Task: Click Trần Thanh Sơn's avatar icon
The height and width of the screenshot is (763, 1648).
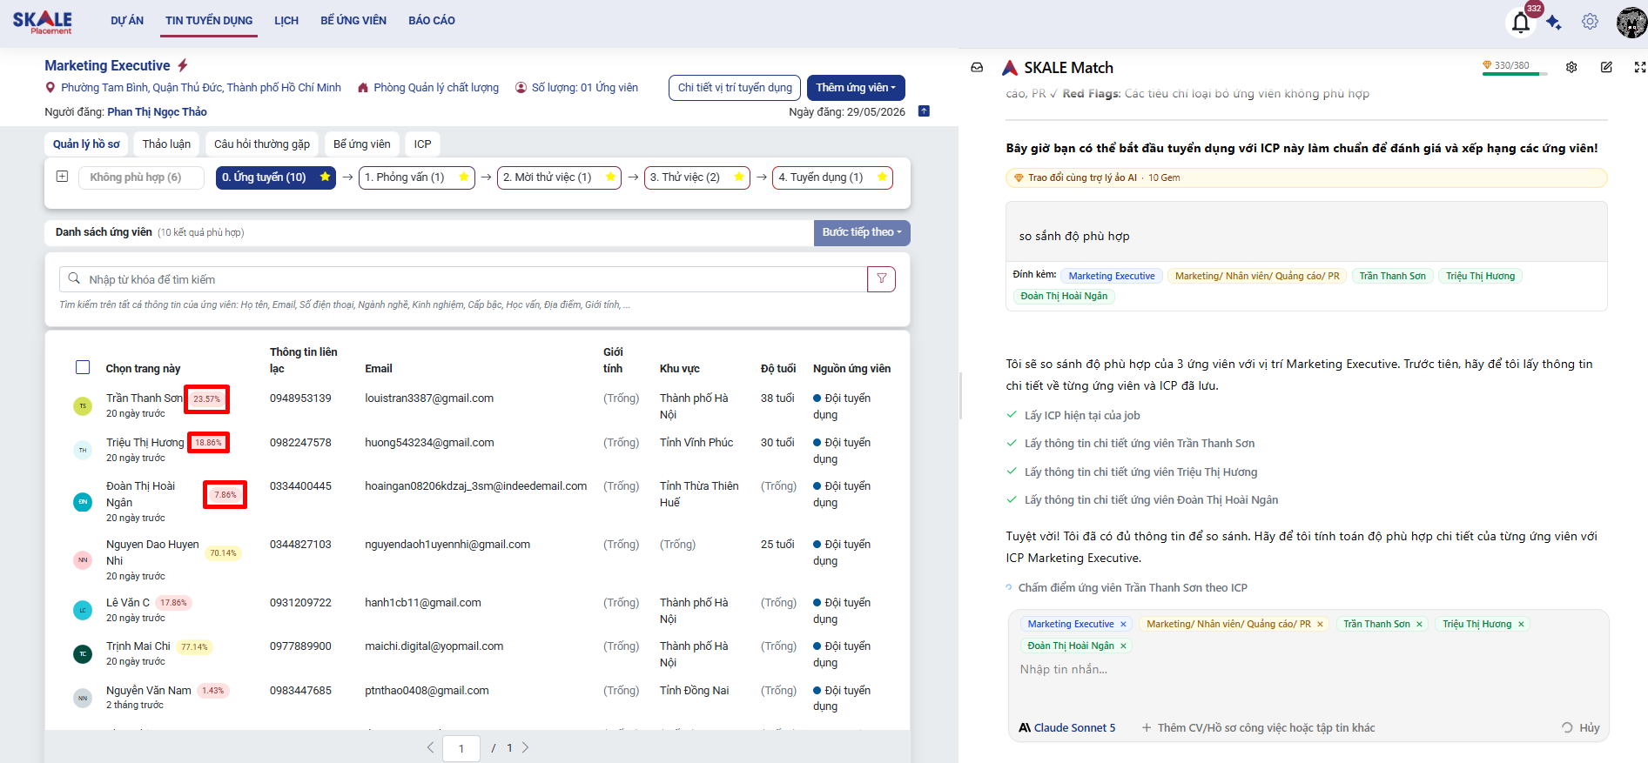Action: [x=83, y=406]
